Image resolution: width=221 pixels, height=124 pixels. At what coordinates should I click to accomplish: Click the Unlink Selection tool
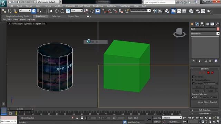pyautogui.click(x=10, y=11)
